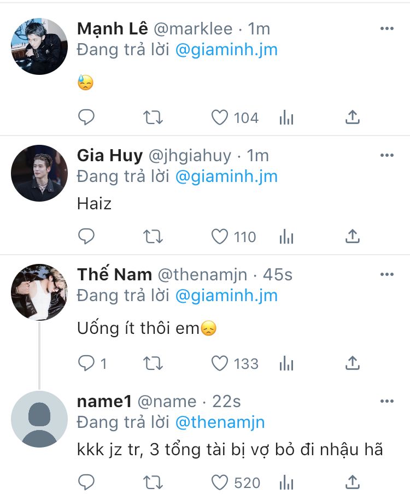The height and width of the screenshot is (500, 410).
Task: Like Gia Huy's tweet with 110 likes
Action: pos(220,237)
